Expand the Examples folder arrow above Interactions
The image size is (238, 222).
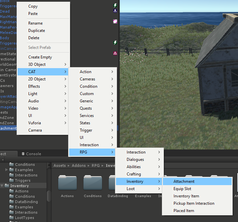point(7,170)
